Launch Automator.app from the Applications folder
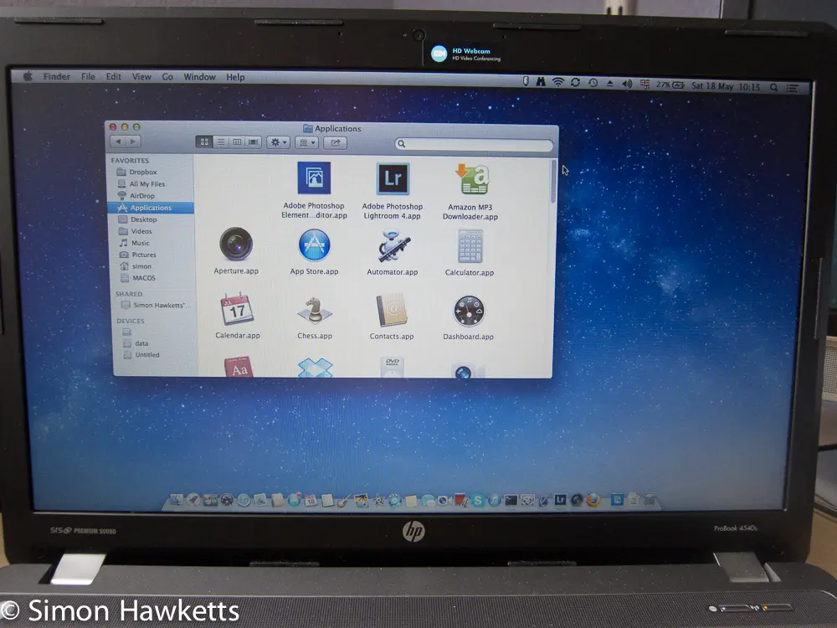 (x=392, y=246)
